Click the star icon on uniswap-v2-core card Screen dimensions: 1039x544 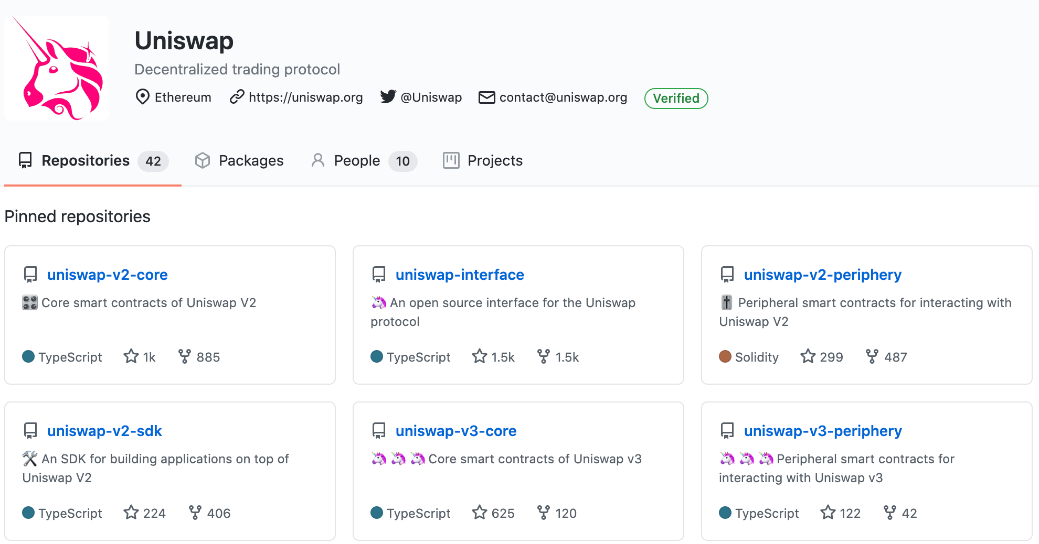coord(131,356)
